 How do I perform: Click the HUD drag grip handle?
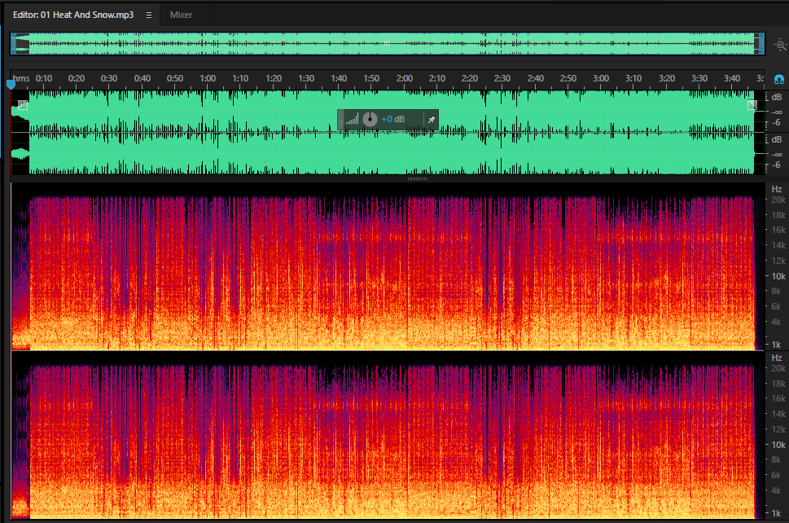pyautogui.click(x=340, y=119)
